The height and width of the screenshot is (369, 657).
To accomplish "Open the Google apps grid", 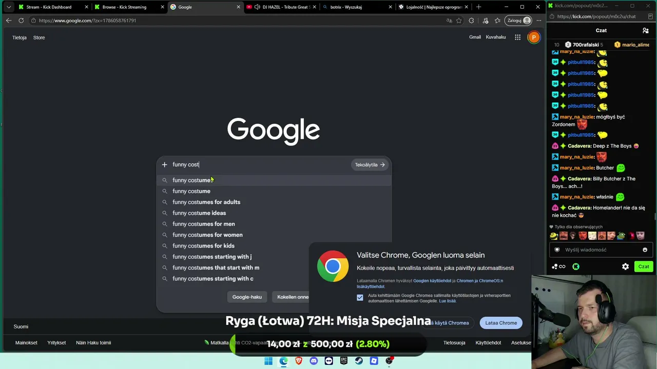I will pos(517,37).
